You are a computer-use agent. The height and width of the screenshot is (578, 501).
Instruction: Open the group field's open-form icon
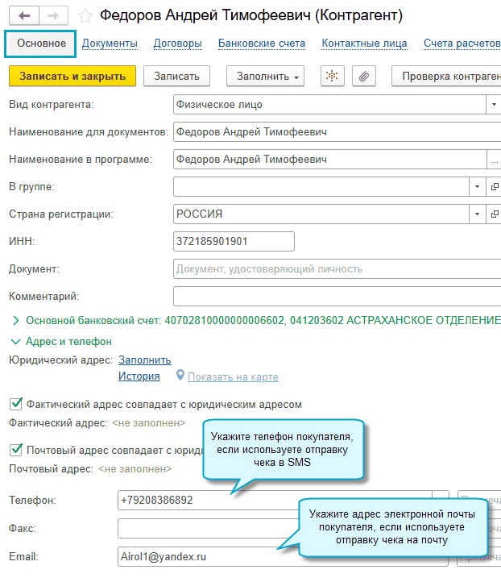[495, 187]
